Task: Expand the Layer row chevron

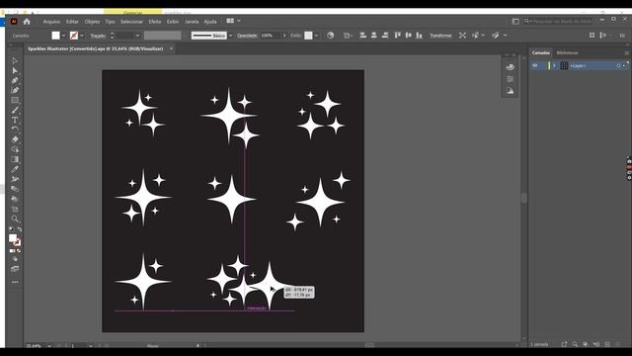Action: coord(554,66)
